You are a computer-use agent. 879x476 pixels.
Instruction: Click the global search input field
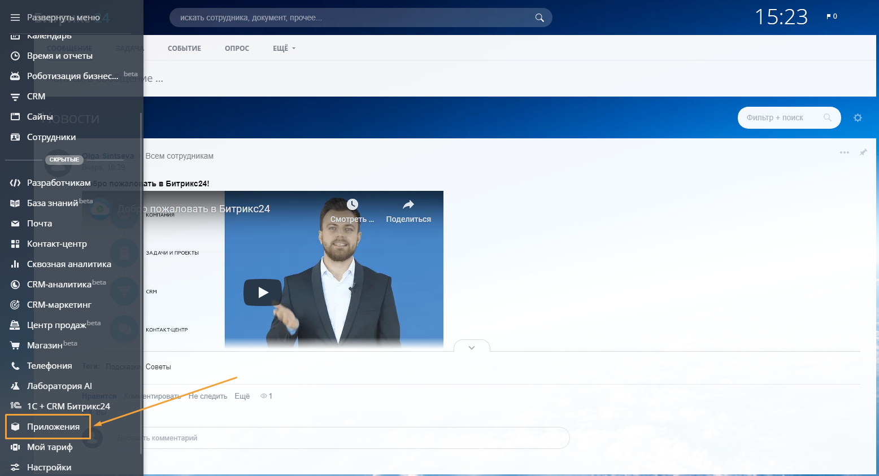[x=360, y=18]
